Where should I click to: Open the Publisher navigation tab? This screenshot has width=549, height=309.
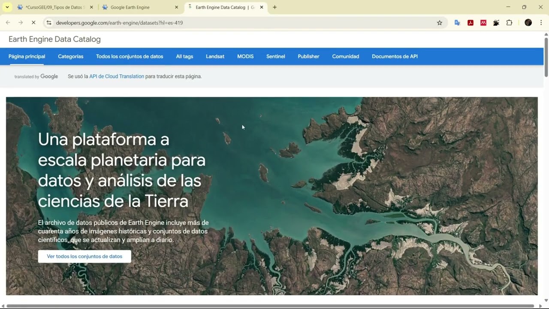tap(308, 56)
